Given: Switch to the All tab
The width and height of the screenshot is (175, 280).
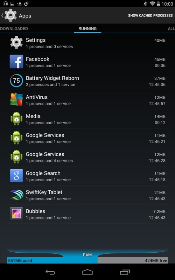Looking at the screenshot, I should (171, 29).
